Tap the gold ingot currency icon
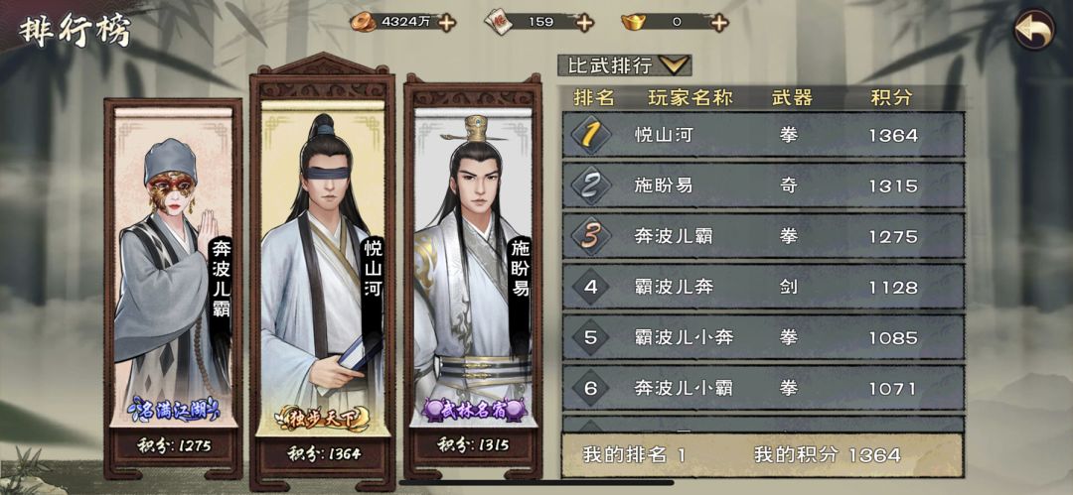Viewport: 1073px width, 495px height. (634, 23)
